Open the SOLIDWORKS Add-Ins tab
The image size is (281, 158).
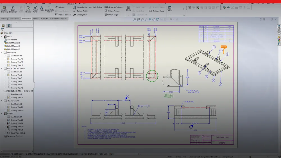pos(59,19)
